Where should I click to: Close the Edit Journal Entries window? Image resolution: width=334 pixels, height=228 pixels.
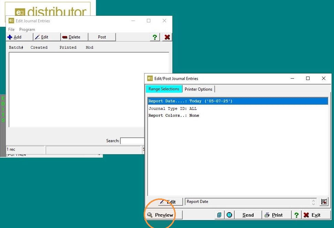coord(164,21)
